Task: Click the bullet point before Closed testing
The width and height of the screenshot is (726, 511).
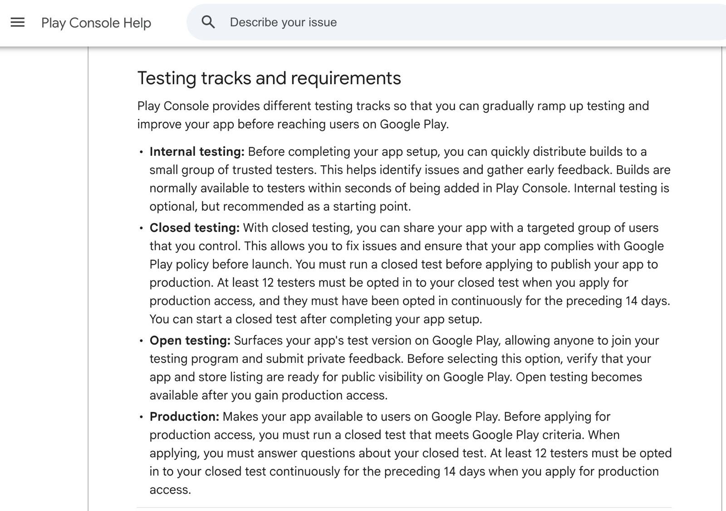Action: pos(142,228)
